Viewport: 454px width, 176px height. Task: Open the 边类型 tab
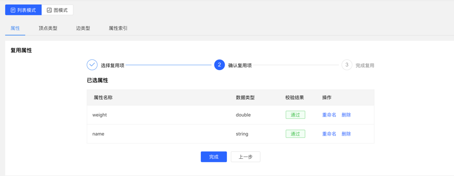[83, 28]
